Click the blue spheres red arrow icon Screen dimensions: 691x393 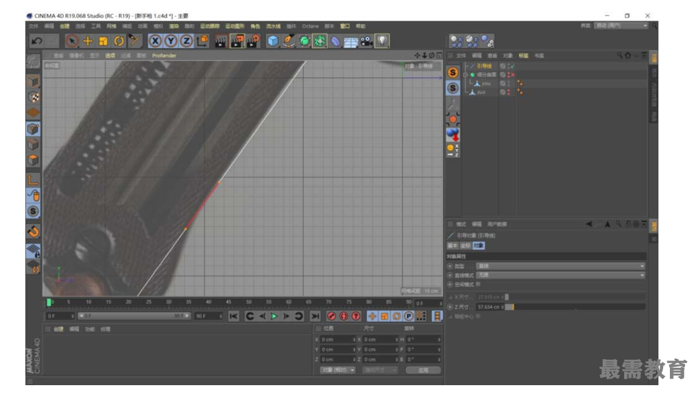pos(453,134)
